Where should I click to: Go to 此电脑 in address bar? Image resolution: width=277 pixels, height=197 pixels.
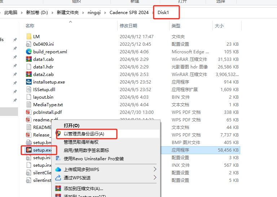coord(11,13)
